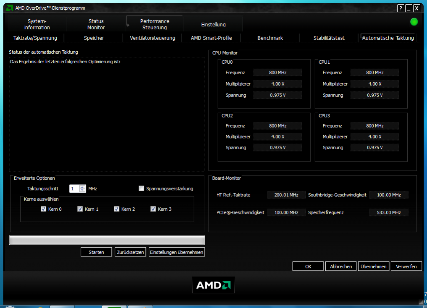Select the Benchmark sub-tab
427x308 pixels.
click(270, 38)
